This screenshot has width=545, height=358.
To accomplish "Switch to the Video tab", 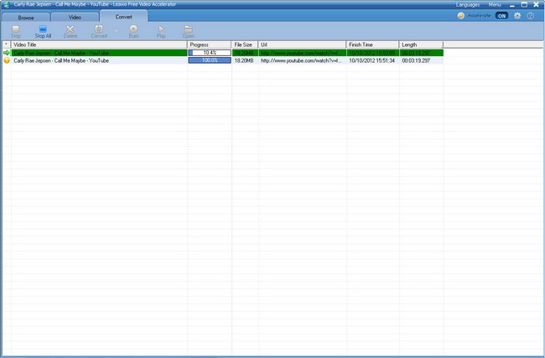I will tap(75, 18).
